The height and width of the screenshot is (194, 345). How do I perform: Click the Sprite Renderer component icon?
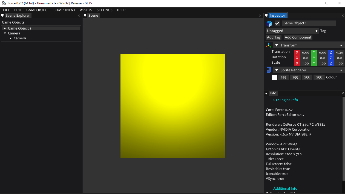point(269,70)
